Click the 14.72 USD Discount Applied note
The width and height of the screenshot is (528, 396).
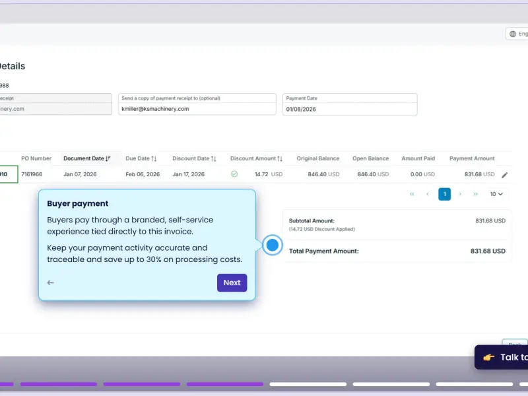[x=321, y=229]
